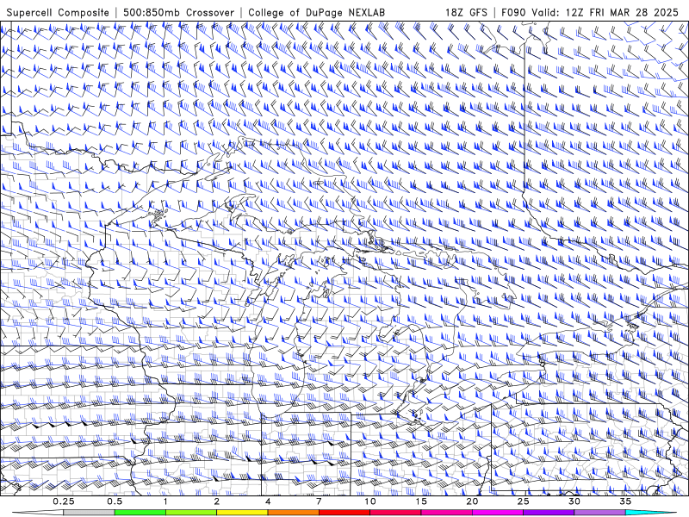Screen dimensions: 689x517
Task: Select the yellow-green colorbar segment
Action: (191, 513)
